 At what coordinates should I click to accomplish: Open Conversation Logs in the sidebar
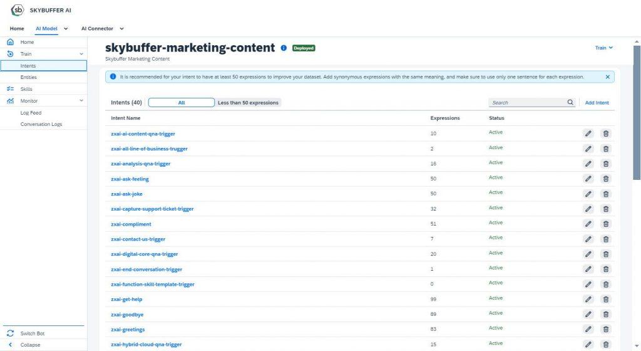43,124
